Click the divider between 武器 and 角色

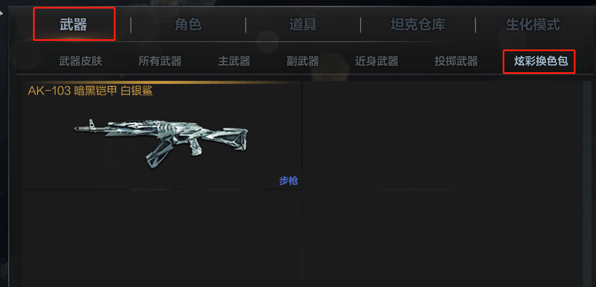click(x=131, y=24)
